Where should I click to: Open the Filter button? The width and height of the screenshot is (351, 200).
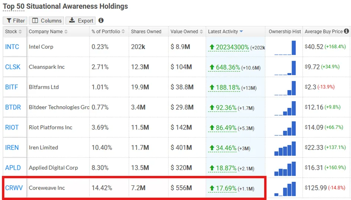tap(15, 20)
